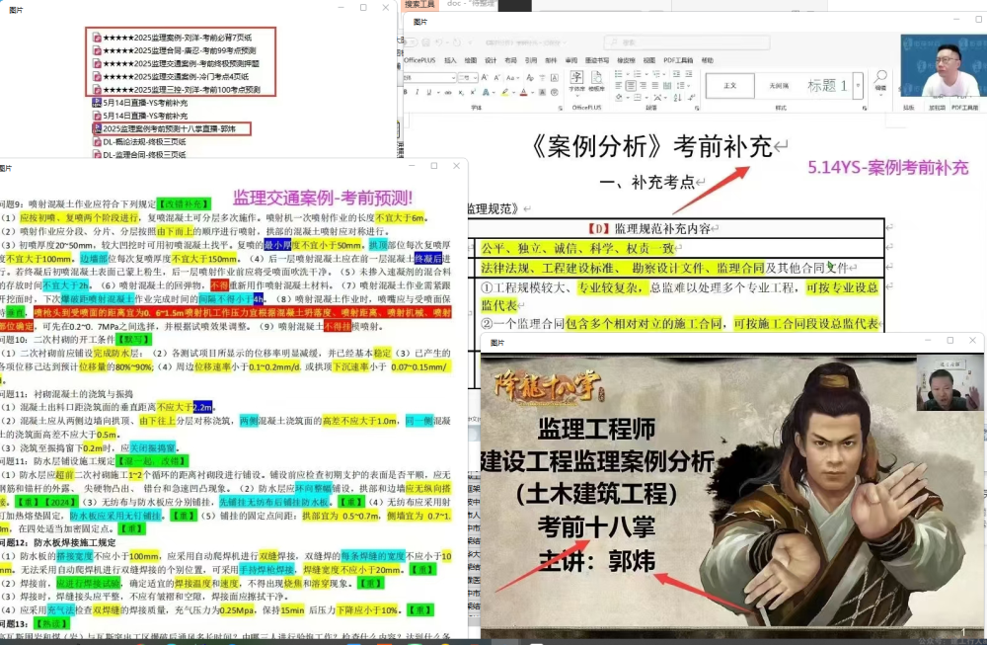
Task: Open the font size dropdown
Action: 476,77
